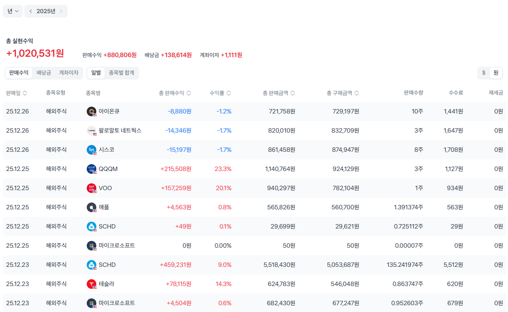The height and width of the screenshot is (312, 508).
Task: Select the 종목별 합계 view
Action: coord(122,73)
